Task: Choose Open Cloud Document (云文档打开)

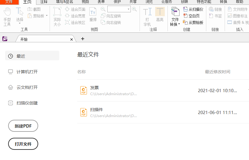Action: [23, 87]
